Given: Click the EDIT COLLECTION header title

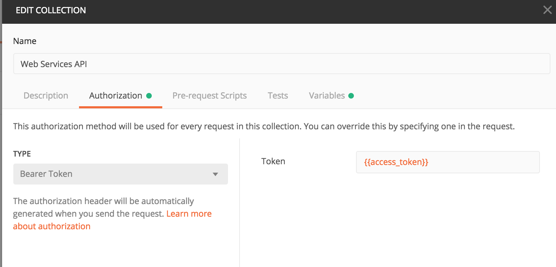Looking at the screenshot, I should click(51, 10).
